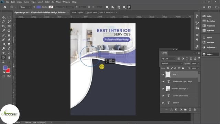Select the Layer 3 thumbnail
This screenshot has width=220, height=124.
click(x=168, y=74)
